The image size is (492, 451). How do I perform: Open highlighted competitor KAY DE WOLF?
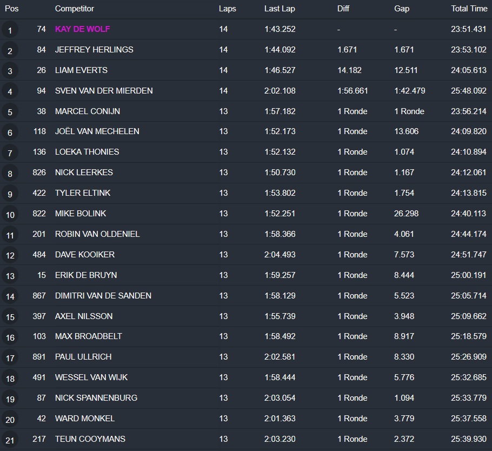coord(82,29)
